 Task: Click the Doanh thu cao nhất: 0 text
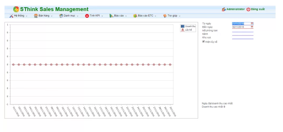point(214,107)
